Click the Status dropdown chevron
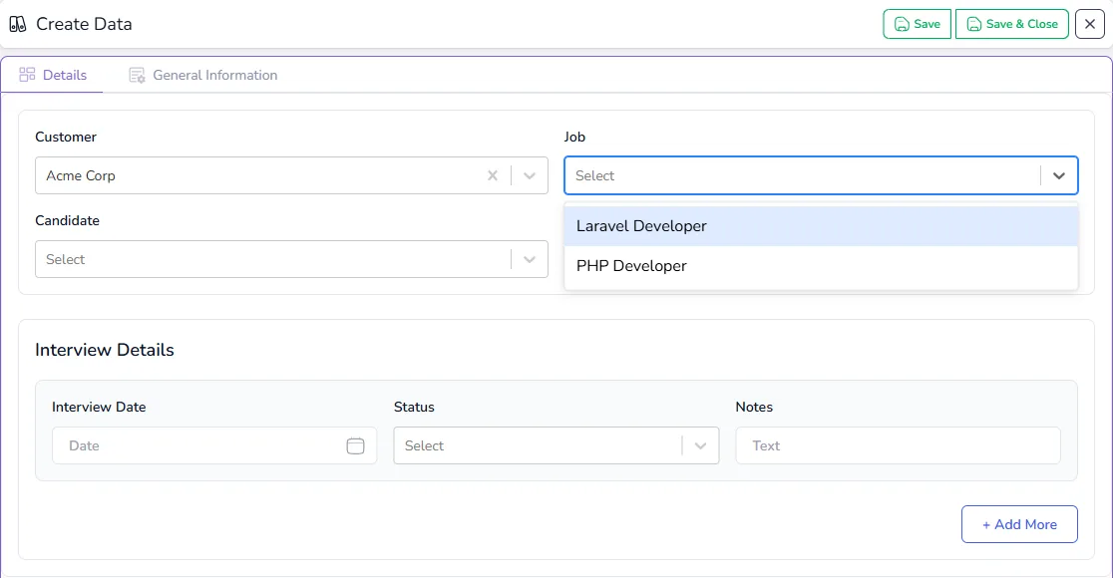The image size is (1113, 578). tap(700, 445)
